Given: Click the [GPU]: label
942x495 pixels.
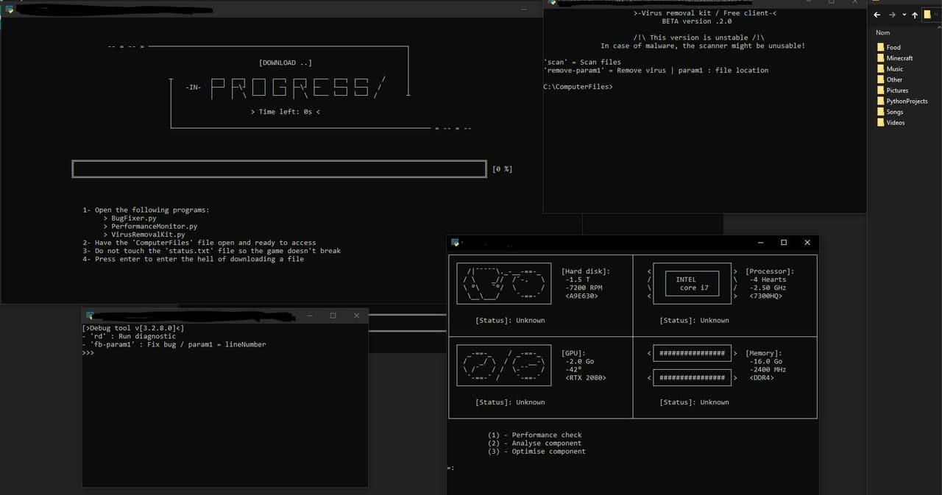Looking at the screenshot, I should coord(573,353).
